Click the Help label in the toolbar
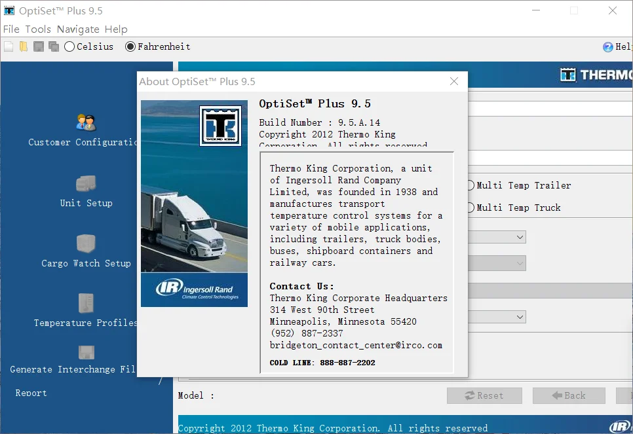This screenshot has width=633, height=434. [x=623, y=46]
